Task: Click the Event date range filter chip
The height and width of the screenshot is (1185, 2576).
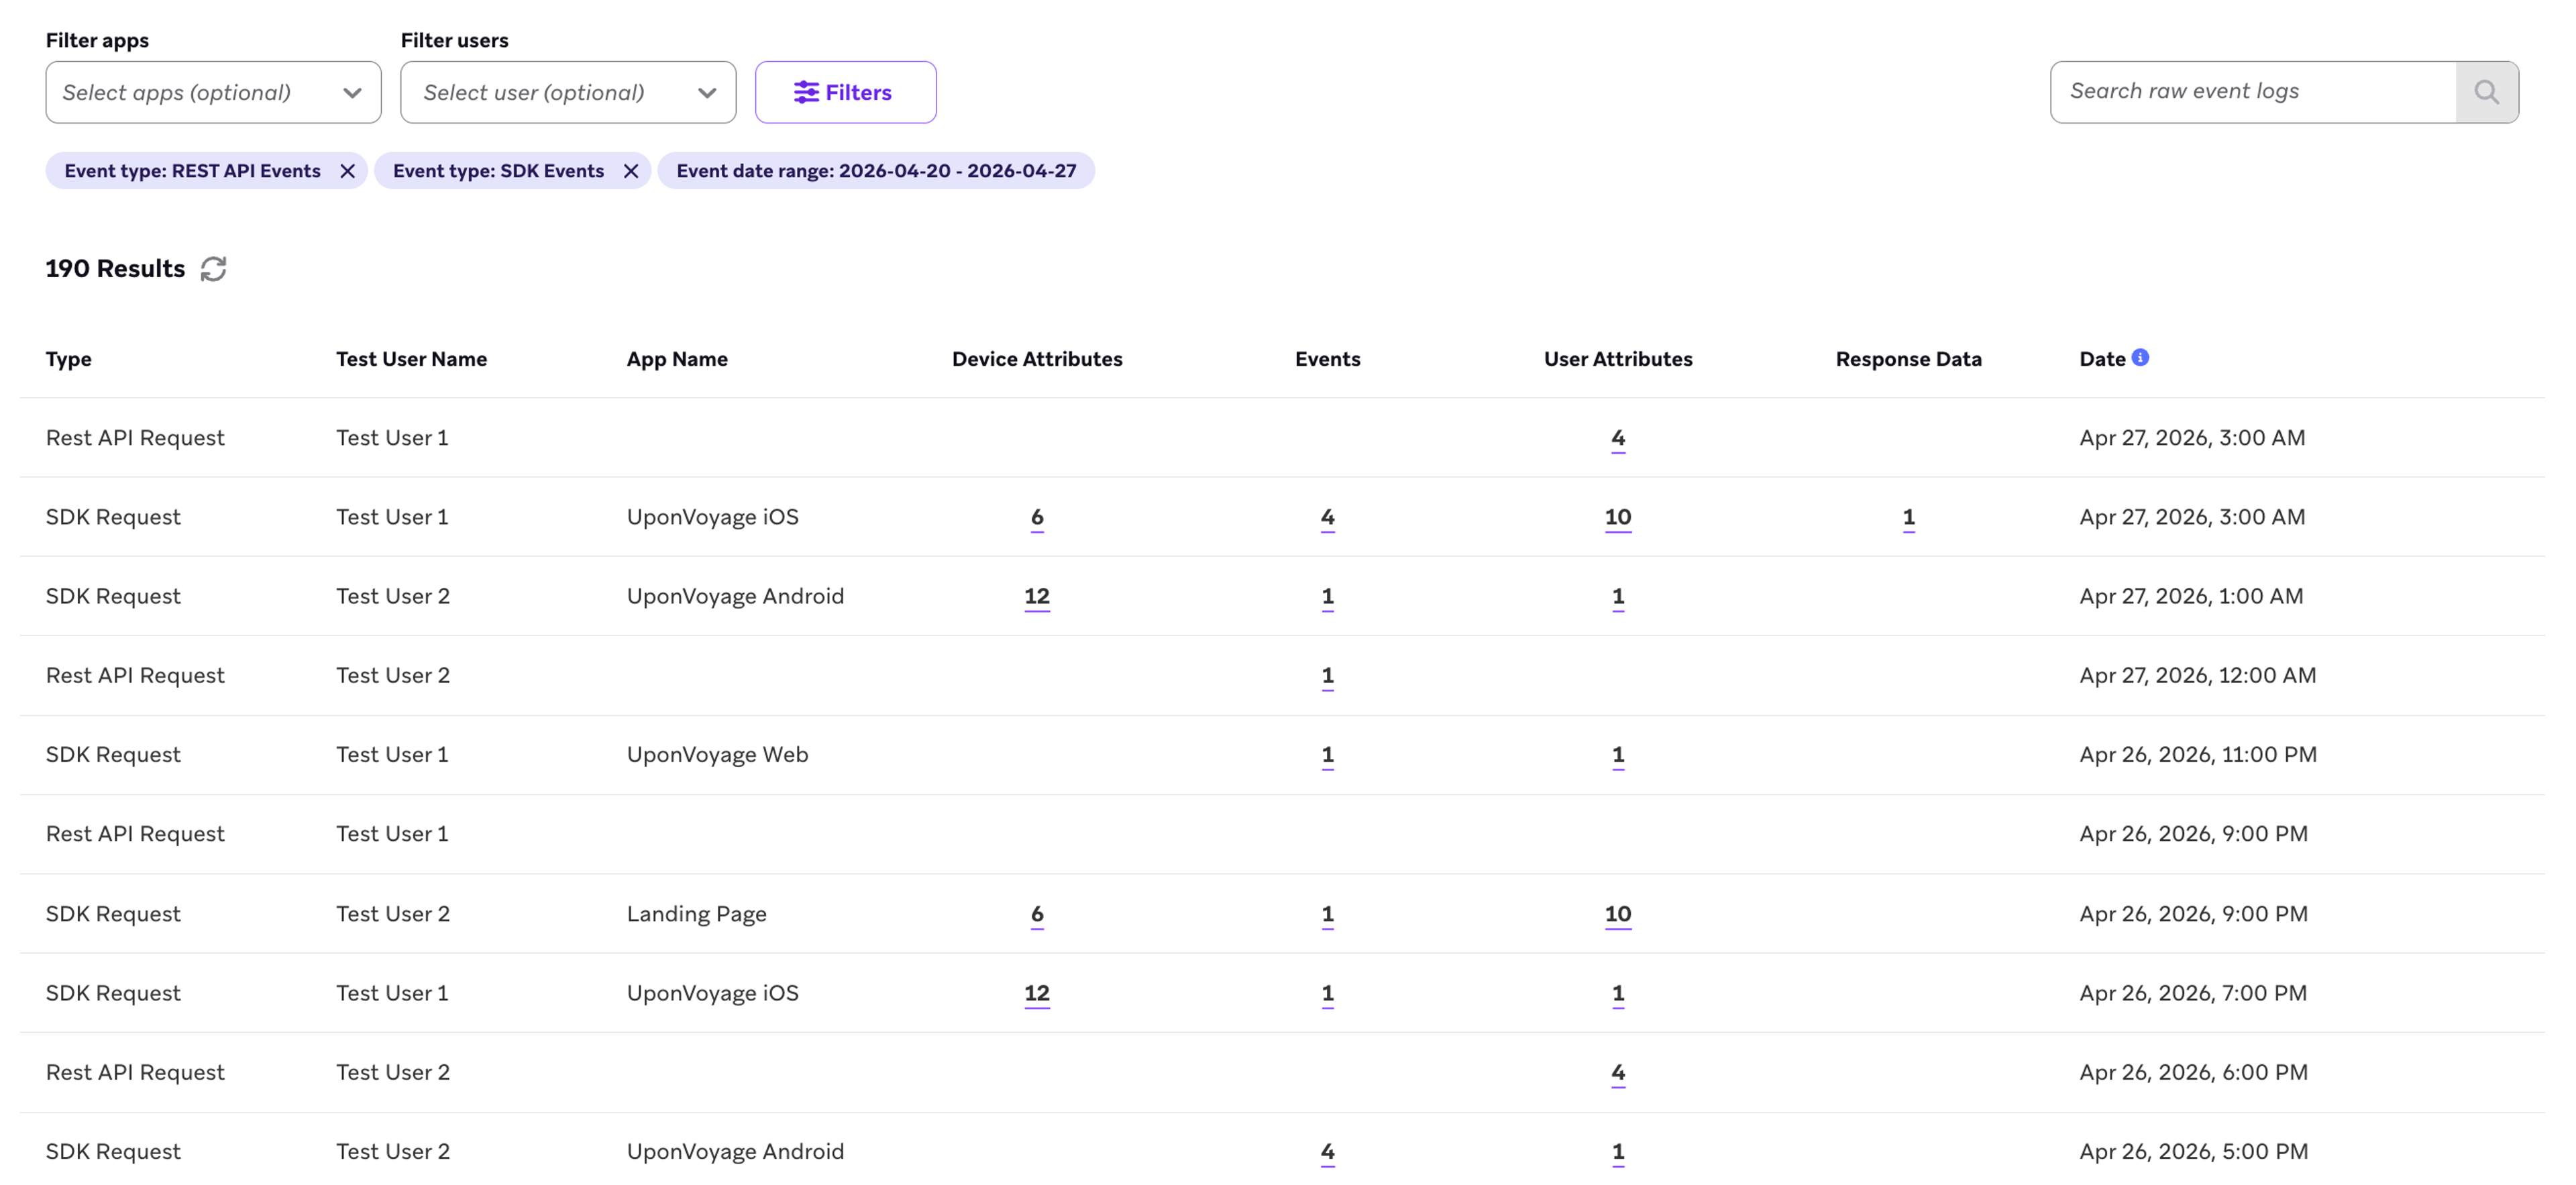Action: (x=876, y=171)
